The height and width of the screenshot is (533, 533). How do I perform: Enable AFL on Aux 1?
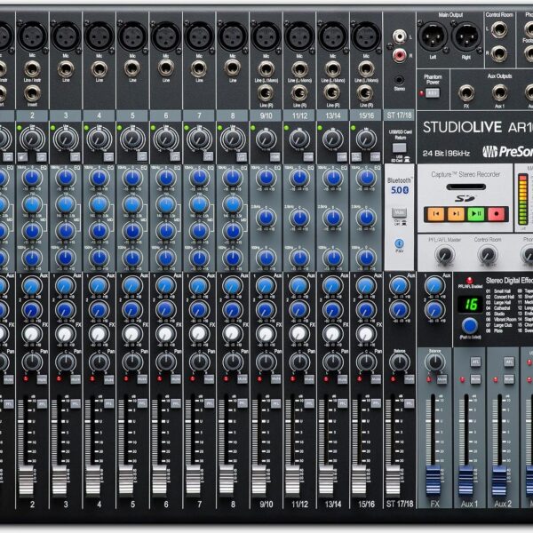tap(475, 362)
